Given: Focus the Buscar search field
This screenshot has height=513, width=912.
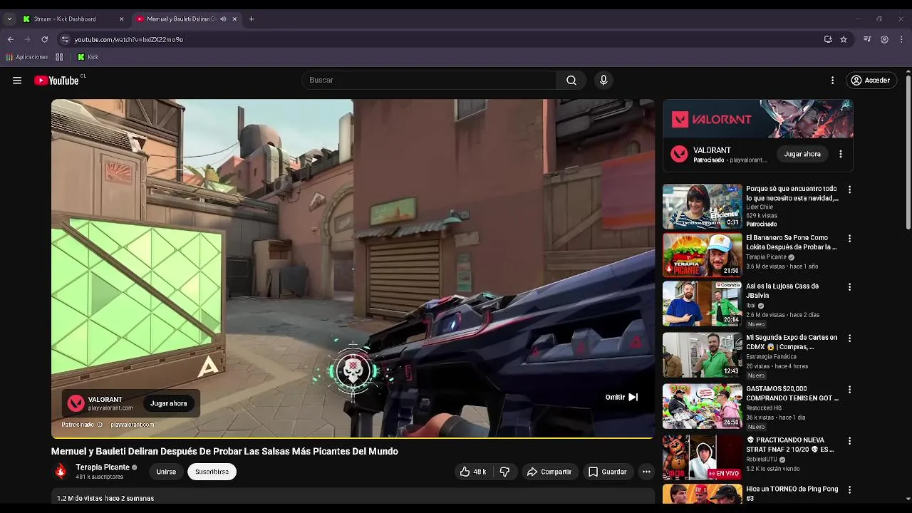Looking at the screenshot, I should pos(429,81).
